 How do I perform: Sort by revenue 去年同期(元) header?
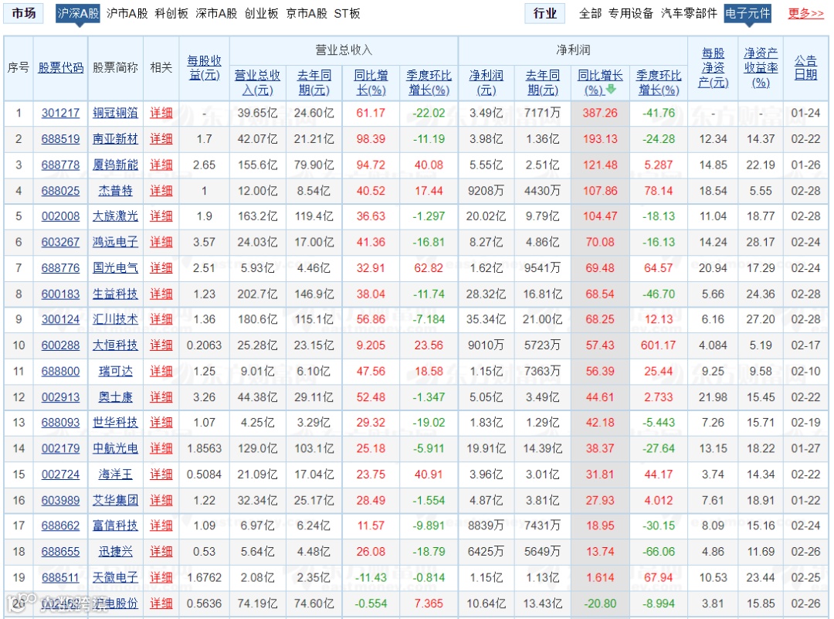(314, 83)
